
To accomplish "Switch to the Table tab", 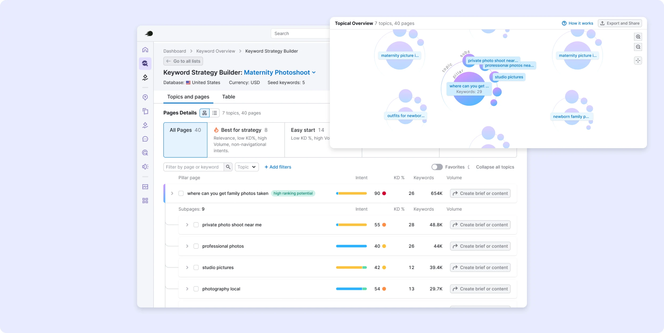I will click(x=229, y=97).
